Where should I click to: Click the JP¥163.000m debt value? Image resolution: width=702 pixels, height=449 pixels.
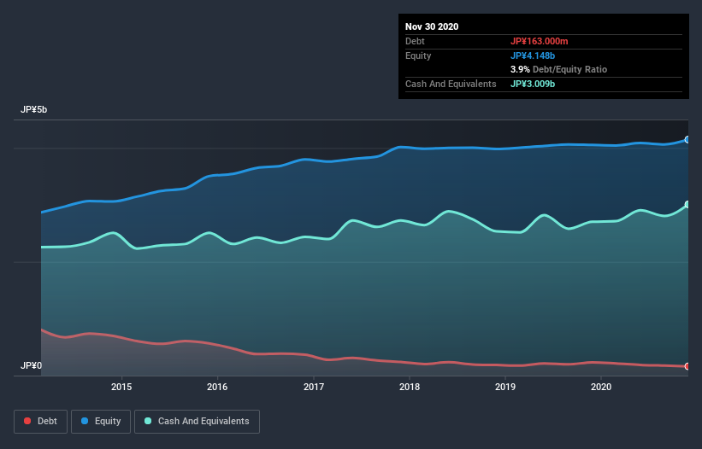(539, 42)
